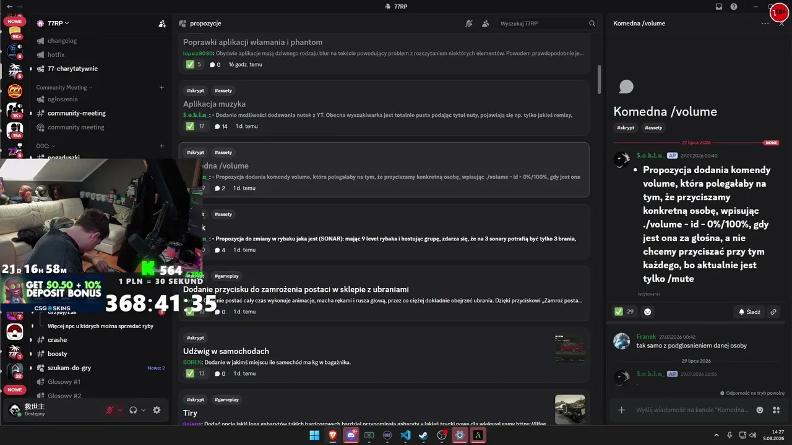Open the Tiry post image thumbnail
792x445 pixels.
[570, 410]
